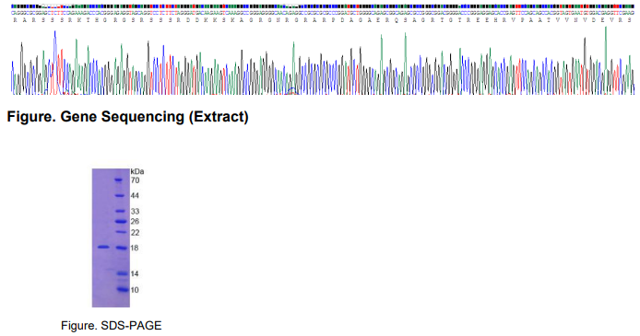Image resolution: width=640 pixels, height=336 pixels.
Task: Click the Gene Sequencing (Extract) figure caption
Action: 128,117
